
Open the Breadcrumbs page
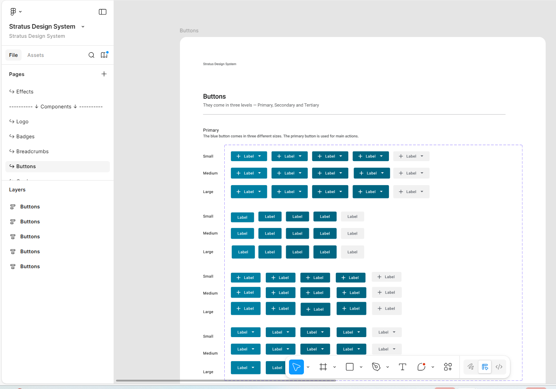point(58,152)
